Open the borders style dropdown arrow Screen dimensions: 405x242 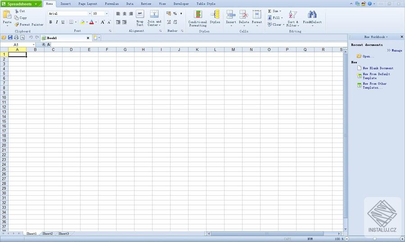[76, 22]
